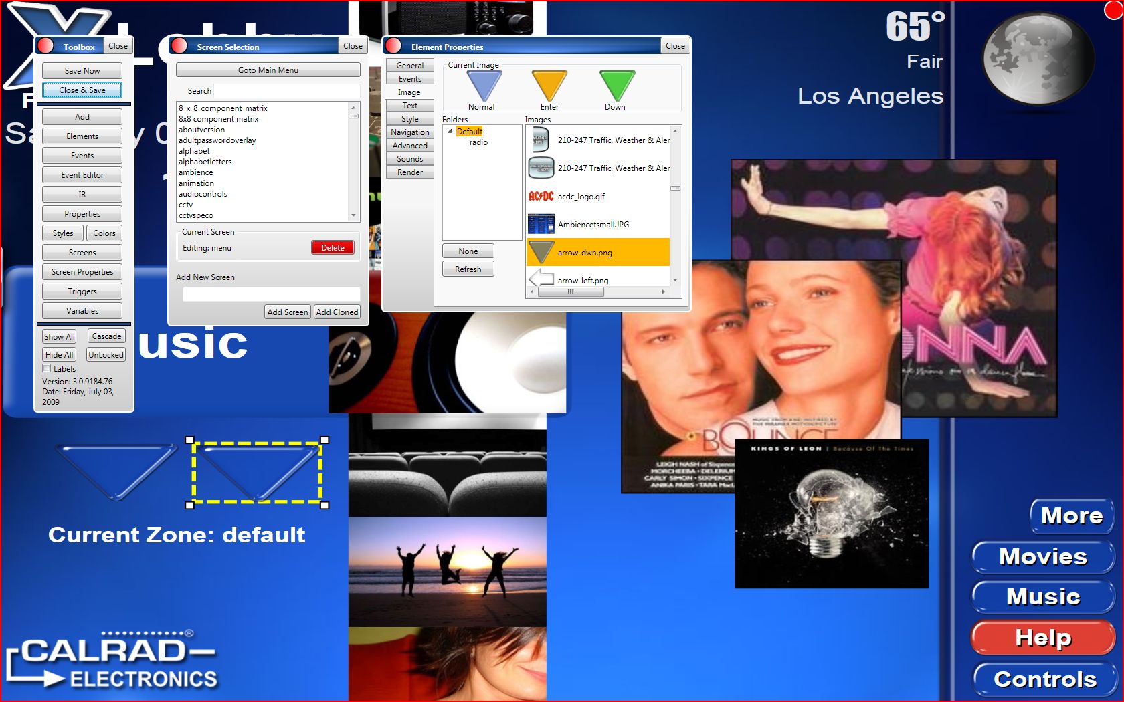Click the orange Enter triangle image
The width and height of the screenshot is (1124, 702).
(x=549, y=85)
